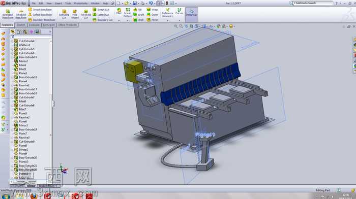Screen dimensions: 356x199
Task: Click the Windows Start button
Action: click(x=6, y=196)
